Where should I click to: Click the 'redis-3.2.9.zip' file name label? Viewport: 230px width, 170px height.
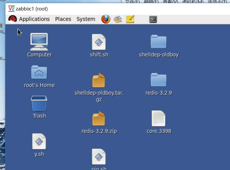click(99, 131)
